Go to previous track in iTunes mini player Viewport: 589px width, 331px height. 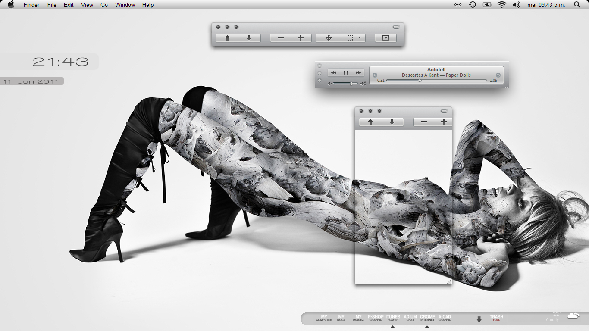[334, 73]
